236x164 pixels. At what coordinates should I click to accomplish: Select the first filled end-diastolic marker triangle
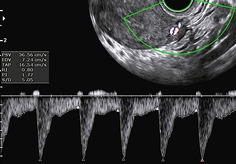click(78, 107)
